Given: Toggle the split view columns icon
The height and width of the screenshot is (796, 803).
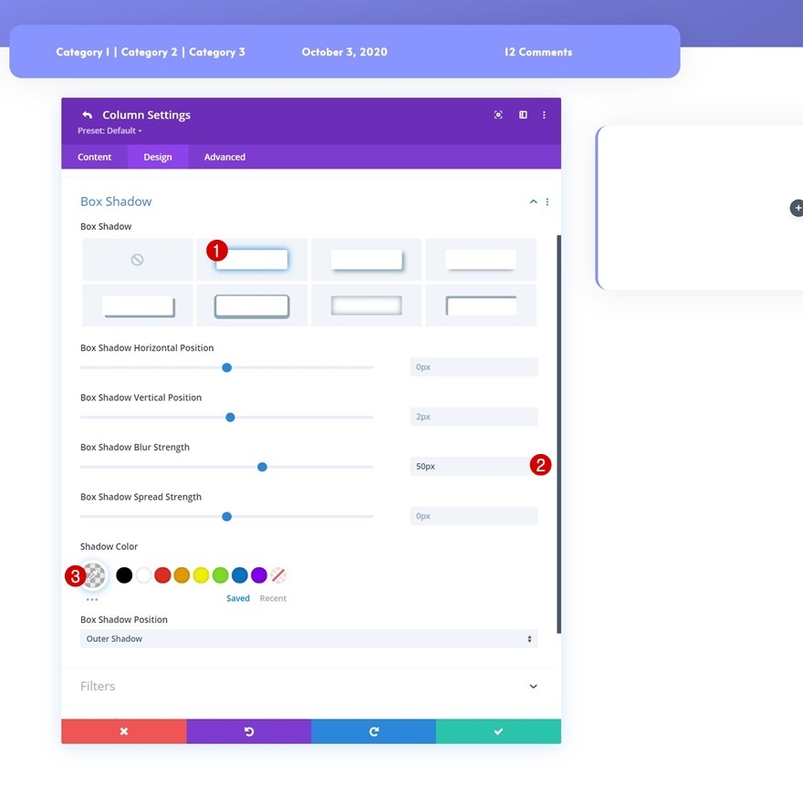Looking at the screenshot, I should coord(523,115).
